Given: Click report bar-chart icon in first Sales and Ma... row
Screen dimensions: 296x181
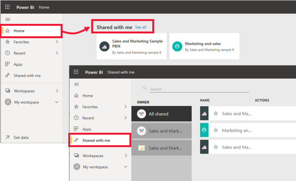Looking at the screenshot, I should click(x=204, y=113).
